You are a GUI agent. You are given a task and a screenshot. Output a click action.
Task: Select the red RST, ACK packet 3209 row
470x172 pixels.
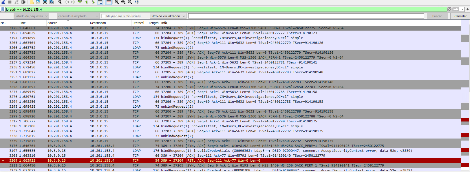pos(203,160)
